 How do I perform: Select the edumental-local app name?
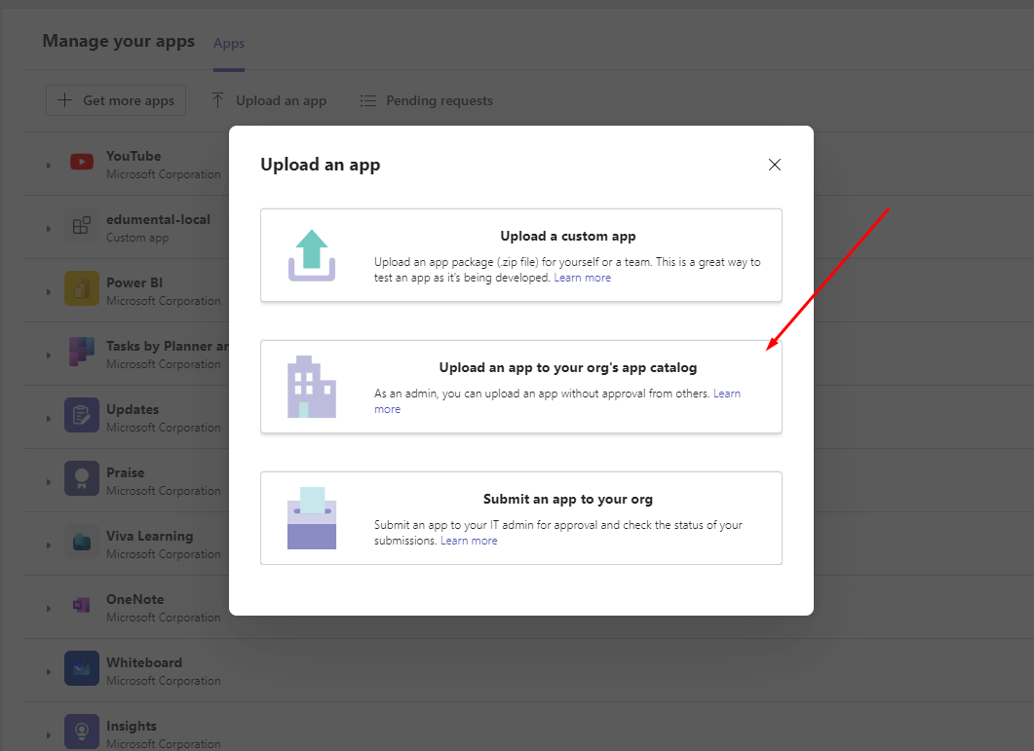[x=158, y=219]
